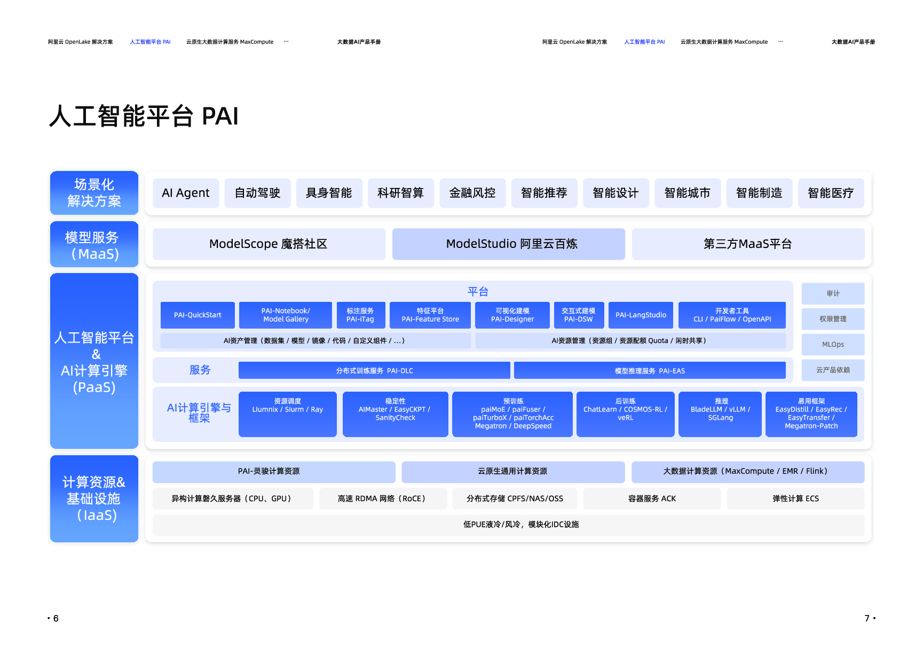This screenshot has width=923, height=646.
Task: Click '可视化建模 PAI-Designer' block
Action: [512, 315]
